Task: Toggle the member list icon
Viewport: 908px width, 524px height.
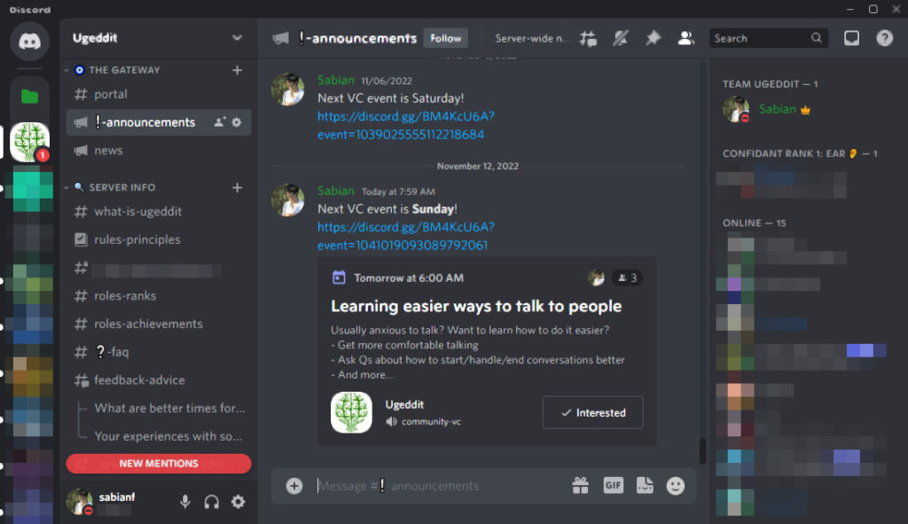Action: click(686, 38)
